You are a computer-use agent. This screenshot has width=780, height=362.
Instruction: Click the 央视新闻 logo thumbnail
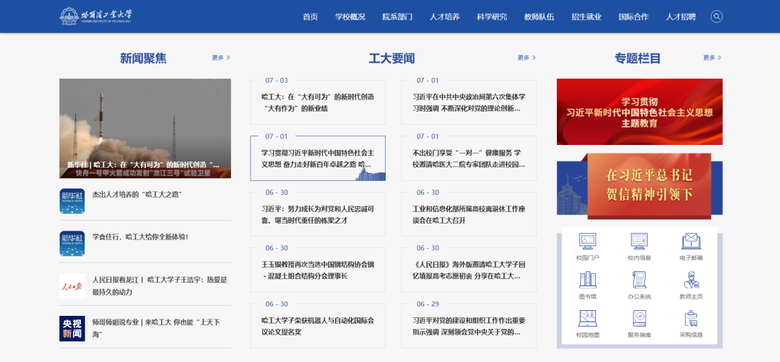(71, 328)
